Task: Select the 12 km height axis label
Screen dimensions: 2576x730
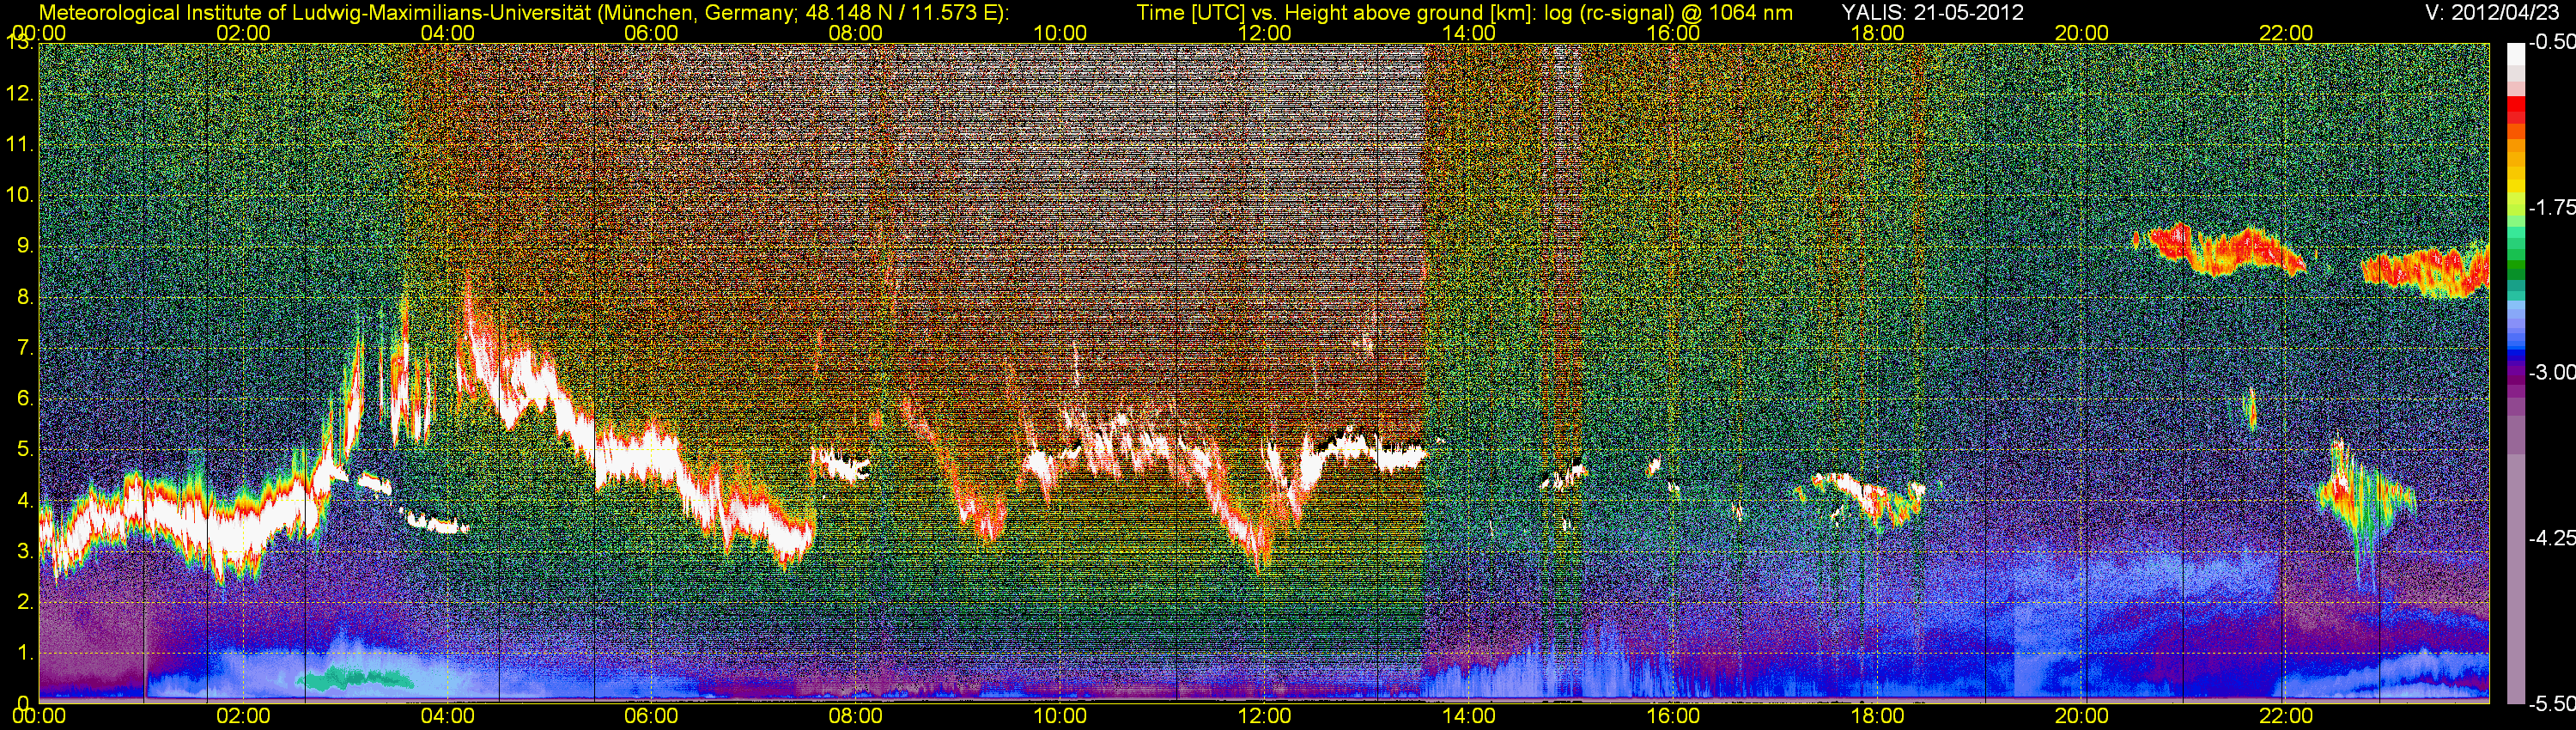Action: pyautogui.click(x=18, y=94)
